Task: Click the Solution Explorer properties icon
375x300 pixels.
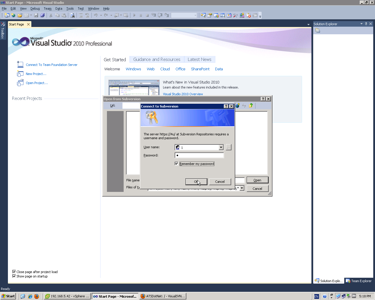Action: (x=318, y=30)
